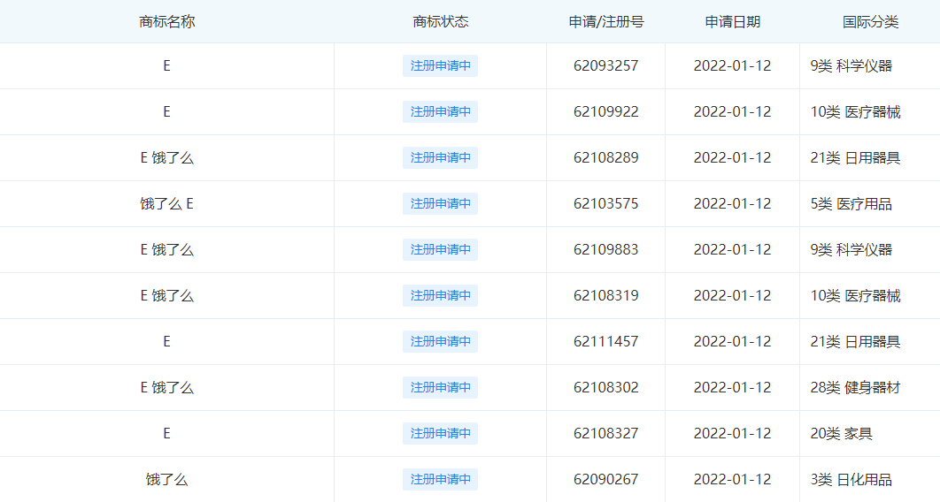Image resolution: width=940 pixels, height=502 pixels.
Task: Click 注册申请中 badge for 62103575
Action: tap(440, 204)
